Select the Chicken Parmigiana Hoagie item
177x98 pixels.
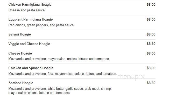tap(30, 4)
